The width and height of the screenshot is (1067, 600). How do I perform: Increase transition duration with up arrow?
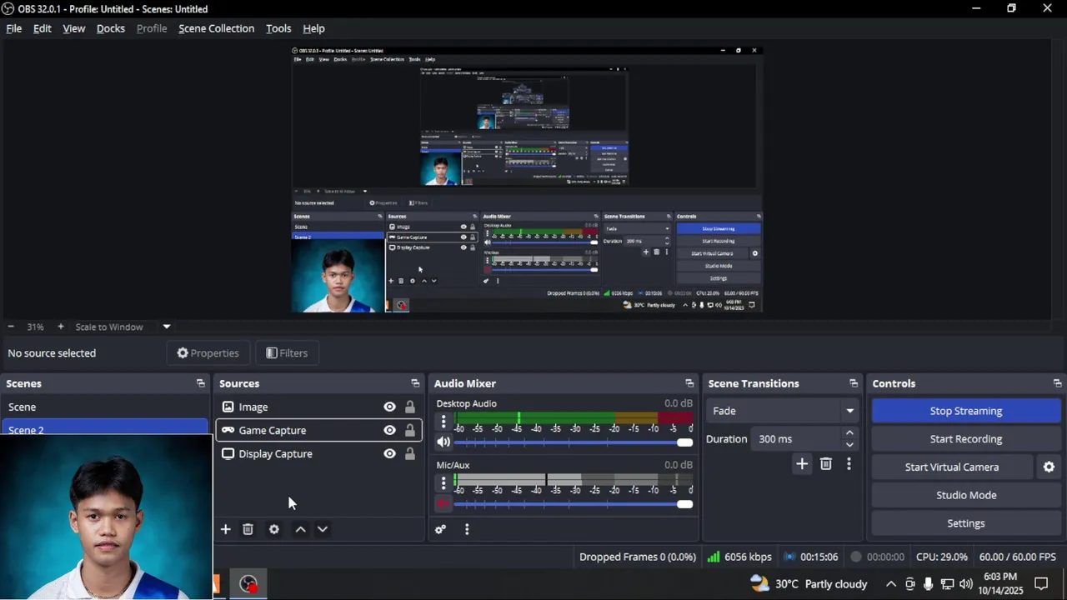tap(849, 433)
